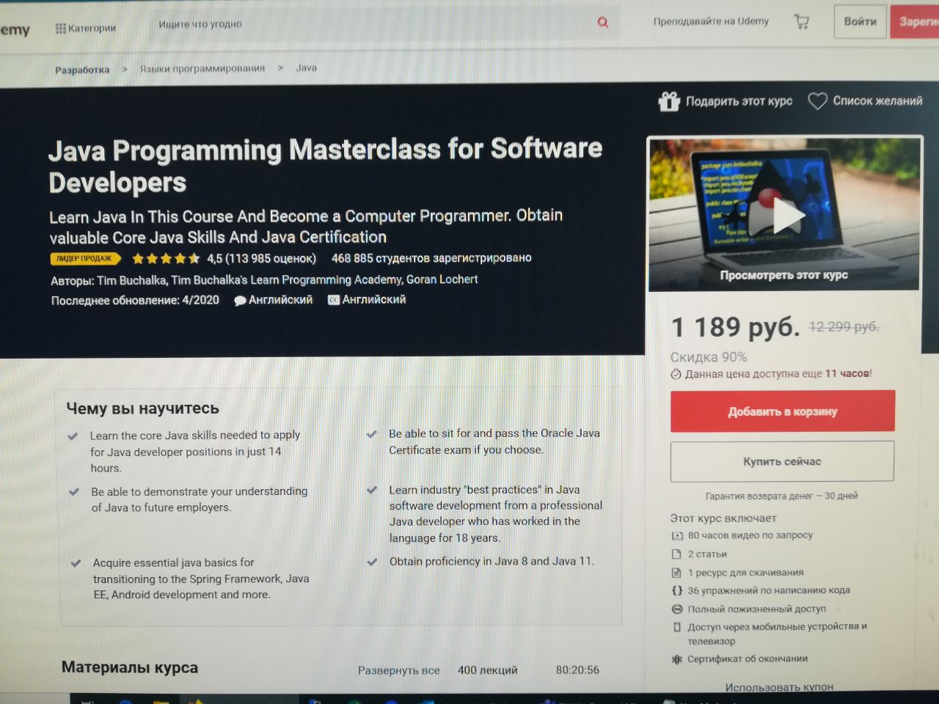Image resolution: width=939 pixels, height=704 pixels.
Task: Click Использовать купон link
Action: pos(779,687)
